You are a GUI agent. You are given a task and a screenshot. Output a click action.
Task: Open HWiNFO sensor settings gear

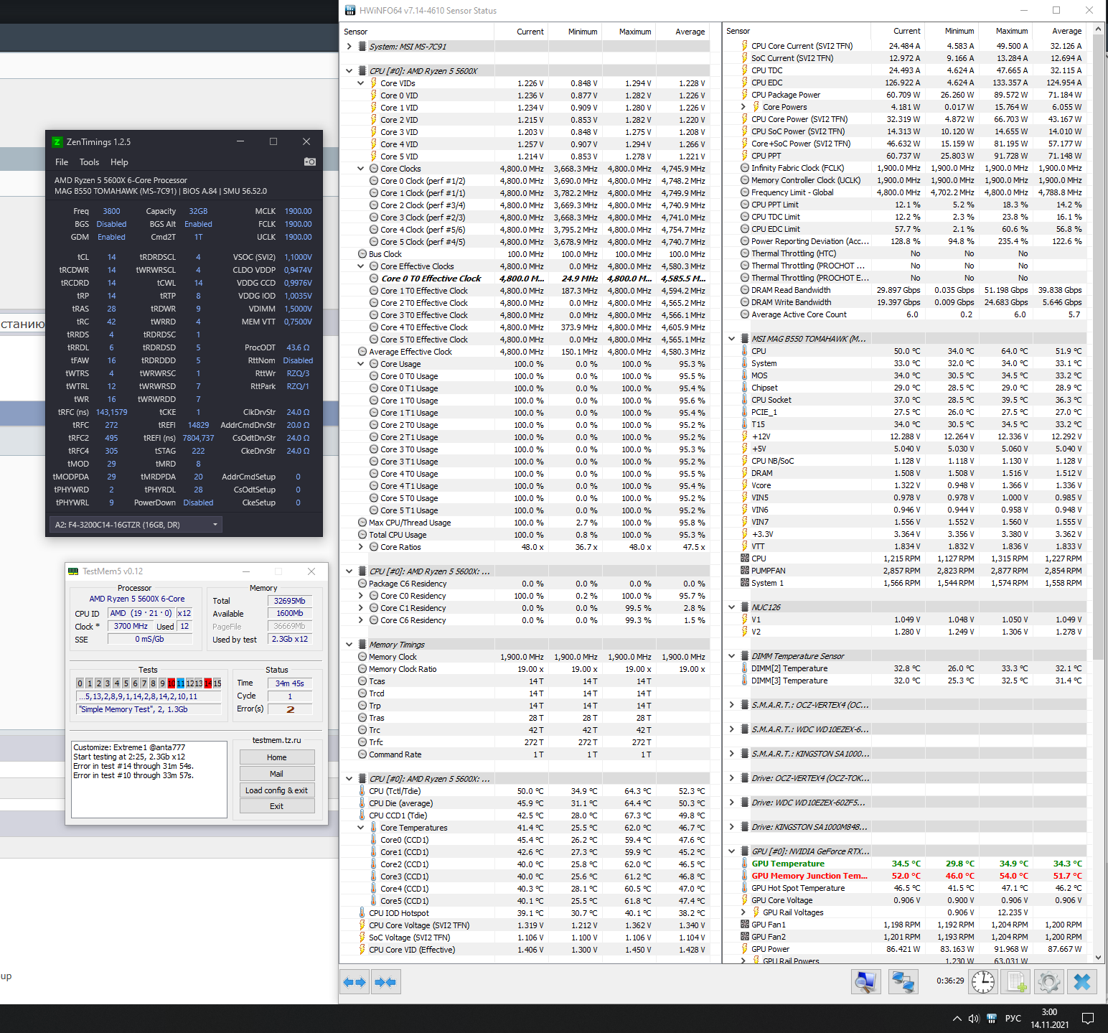[x=1048, y=981]
